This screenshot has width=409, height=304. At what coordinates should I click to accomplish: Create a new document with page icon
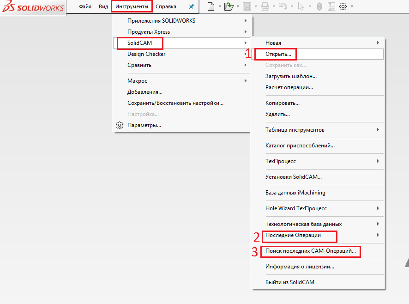point(211,6)
